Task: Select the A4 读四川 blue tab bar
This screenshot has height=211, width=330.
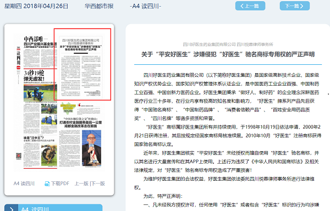Action: click(53, 208)
